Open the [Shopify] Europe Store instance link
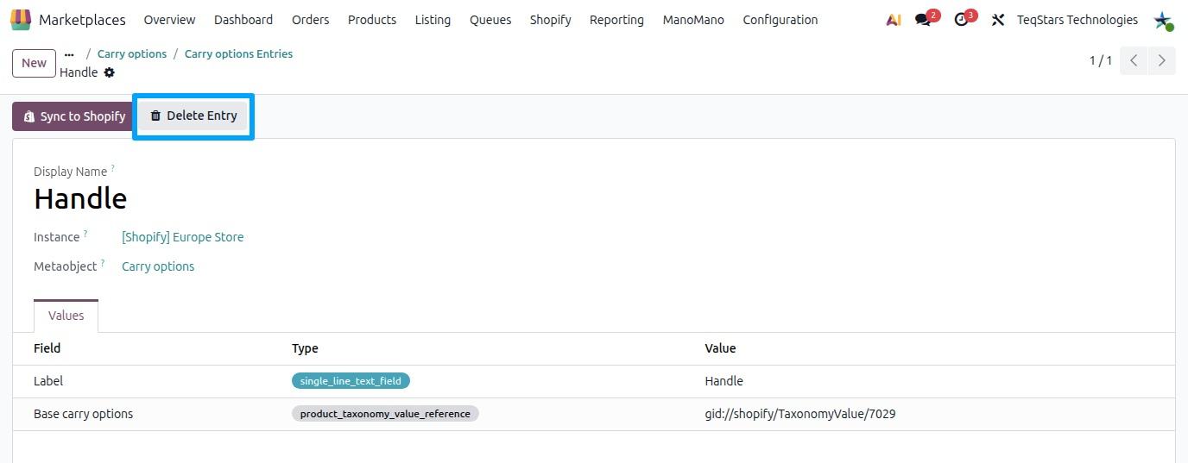 click(x=182, y=237)
